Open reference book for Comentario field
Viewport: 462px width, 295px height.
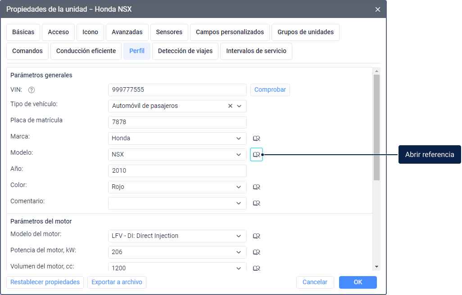coord(257,203)
